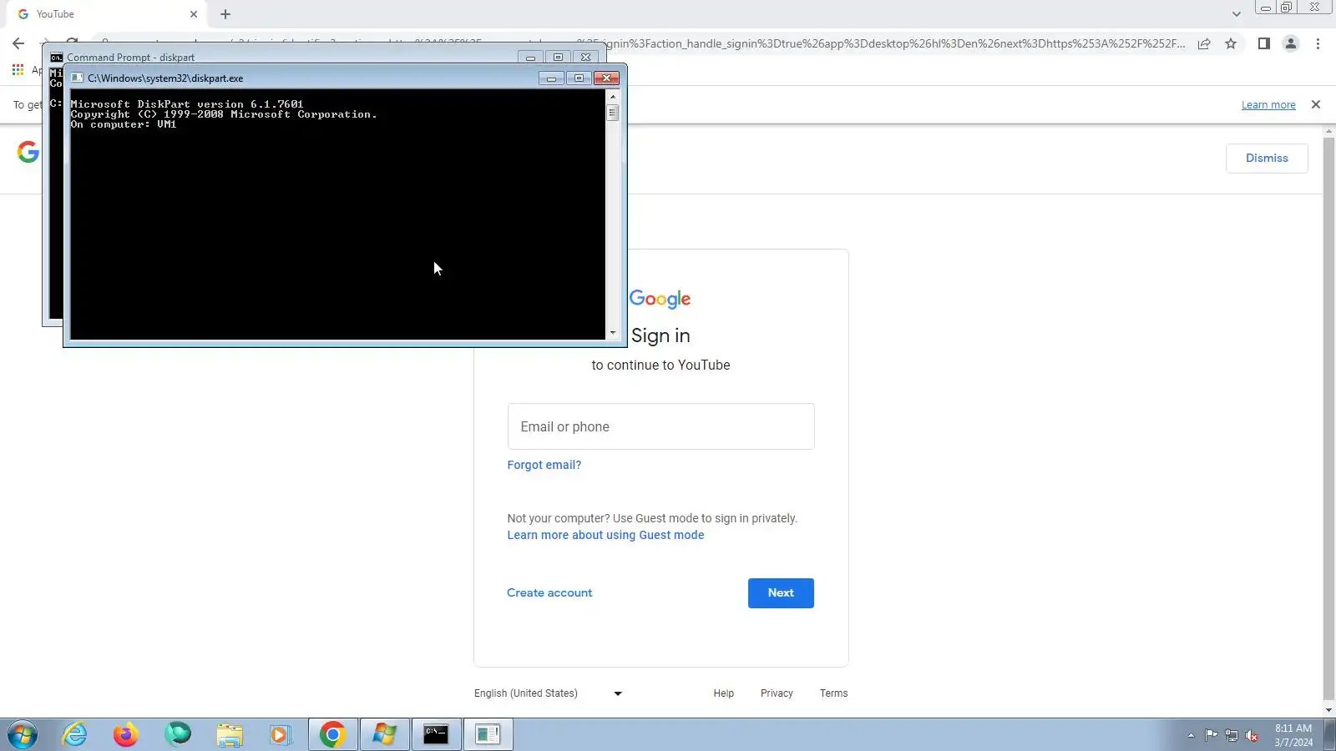The image size is (1336, 751).
Task: Select the diskpart taskbar button
Action: pyautogui.click(x=488, y=734)
